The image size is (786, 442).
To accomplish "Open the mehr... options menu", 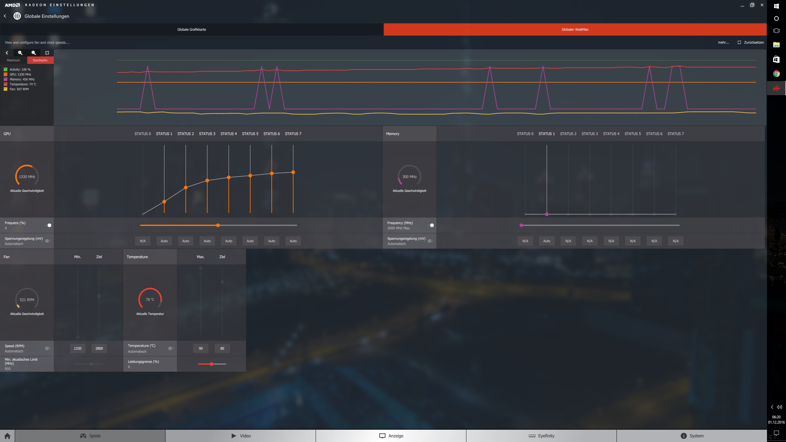I will tap(723, 42).
